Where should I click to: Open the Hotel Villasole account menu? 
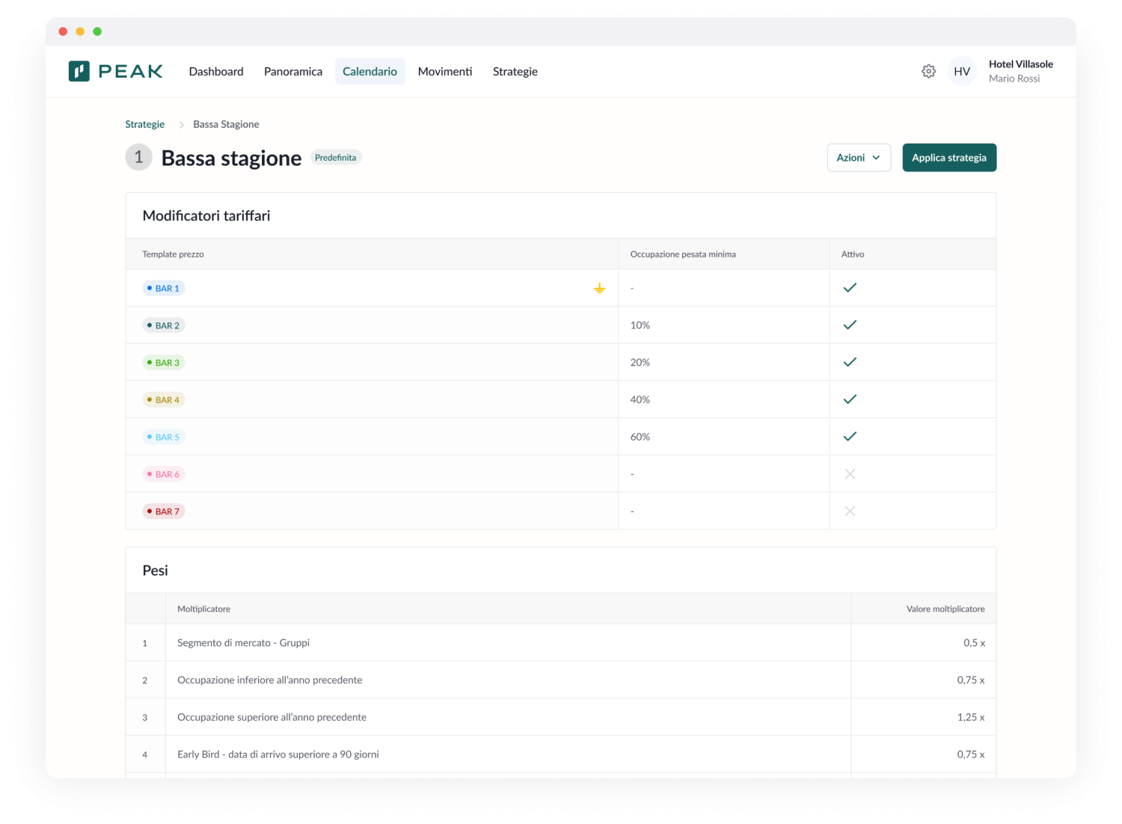coord(1020,71)
